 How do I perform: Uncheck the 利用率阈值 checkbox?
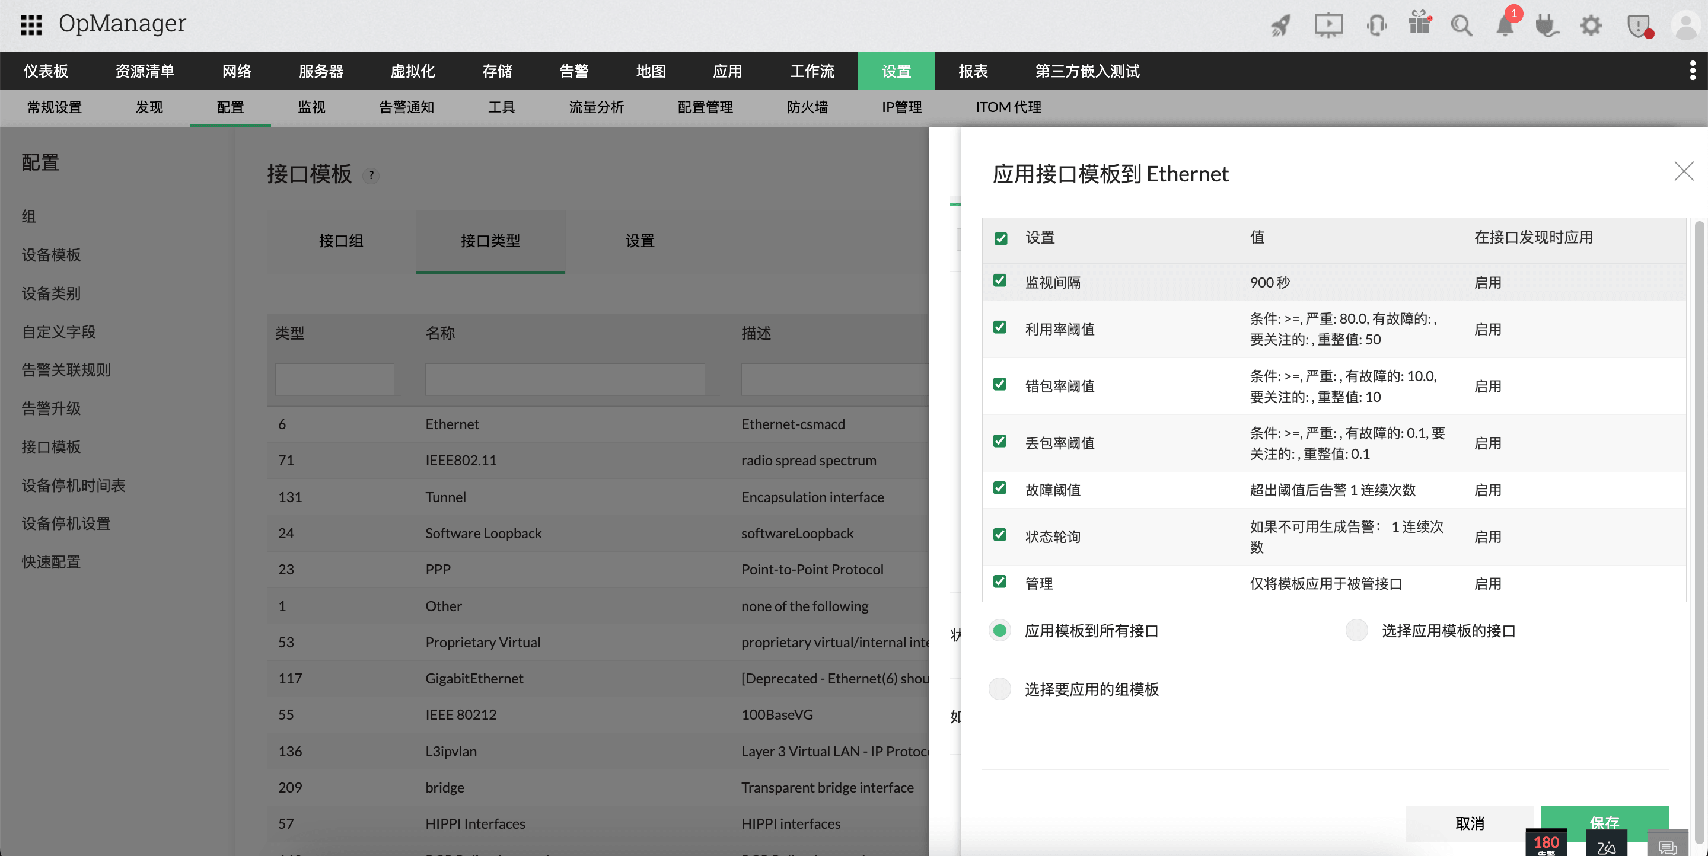(x=1000, y=328)
